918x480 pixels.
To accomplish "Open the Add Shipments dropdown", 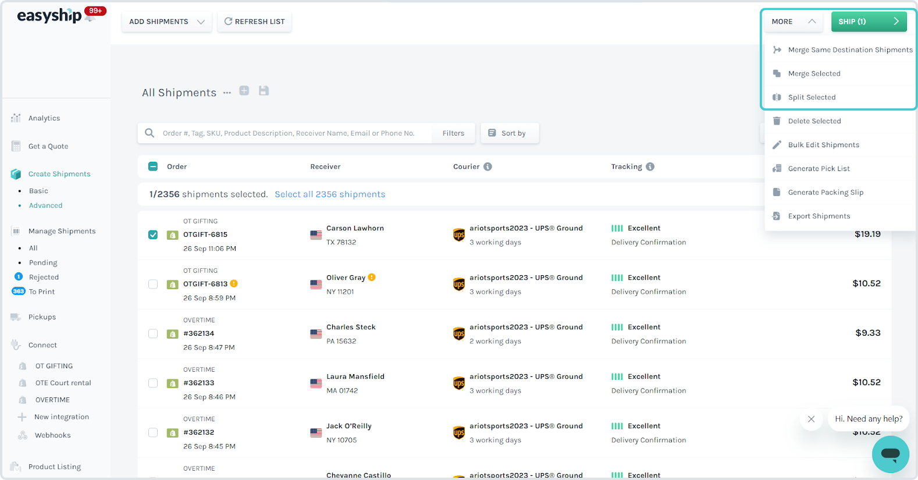I will pos(167,22).
